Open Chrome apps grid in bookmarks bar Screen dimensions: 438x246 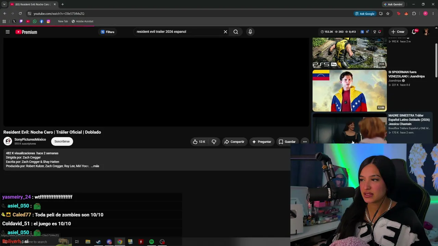tap(4, 21)
